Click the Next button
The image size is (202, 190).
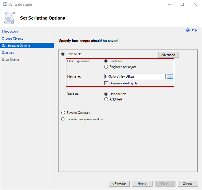pyautogui.click(x=142, y=184)
